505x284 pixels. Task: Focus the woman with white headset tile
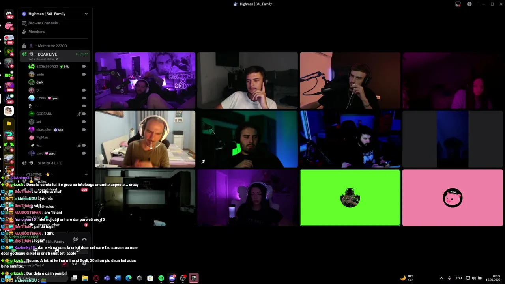(x=247, y=198)
